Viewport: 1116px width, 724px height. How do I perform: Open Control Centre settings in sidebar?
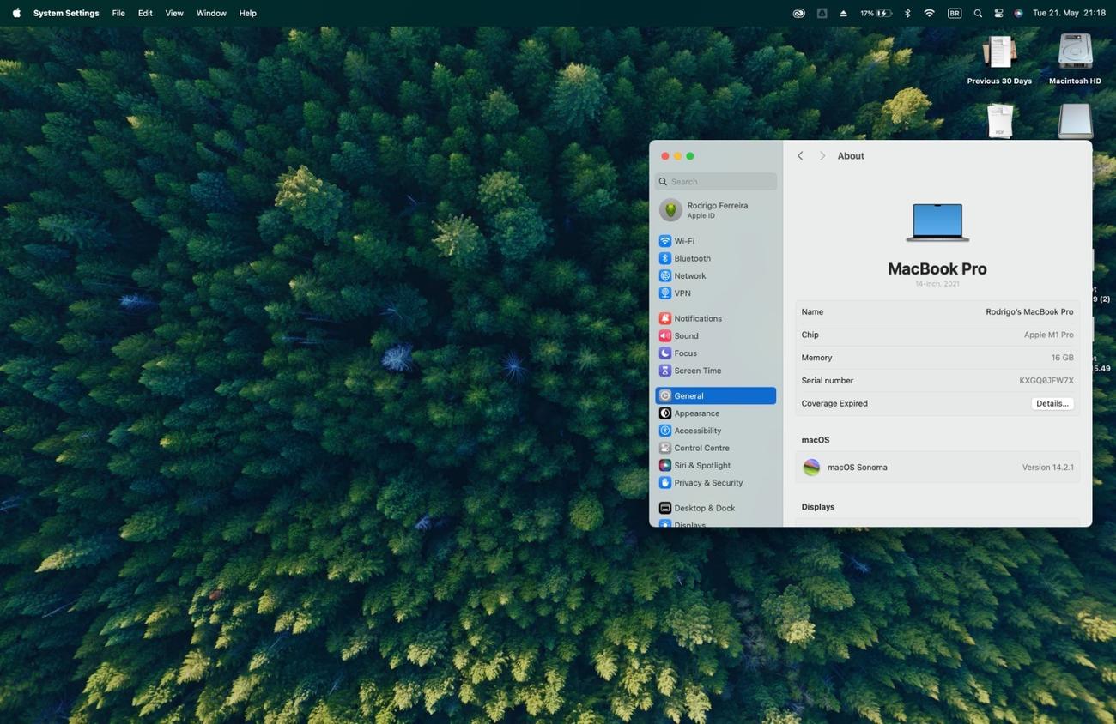point(715,448)
